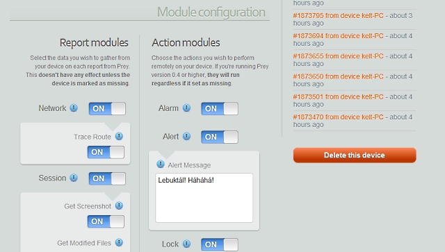Show info icon beside Alert
445x252 pixels.
(186, 136)
